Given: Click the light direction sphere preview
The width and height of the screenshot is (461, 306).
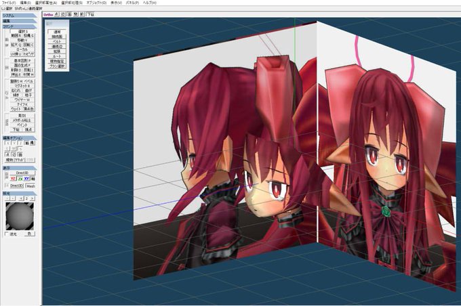Looking at the screenshot, I should [x=20, y=216].
